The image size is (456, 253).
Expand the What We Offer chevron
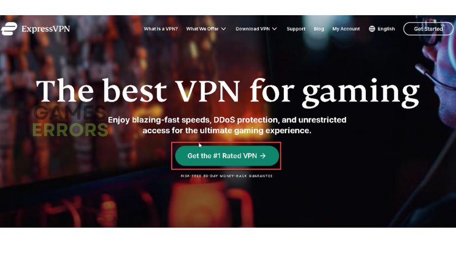(223, 29)
